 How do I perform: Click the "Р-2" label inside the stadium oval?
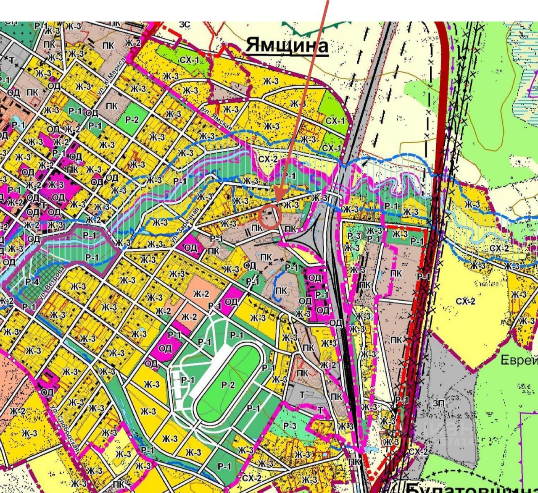click(228, 385)
